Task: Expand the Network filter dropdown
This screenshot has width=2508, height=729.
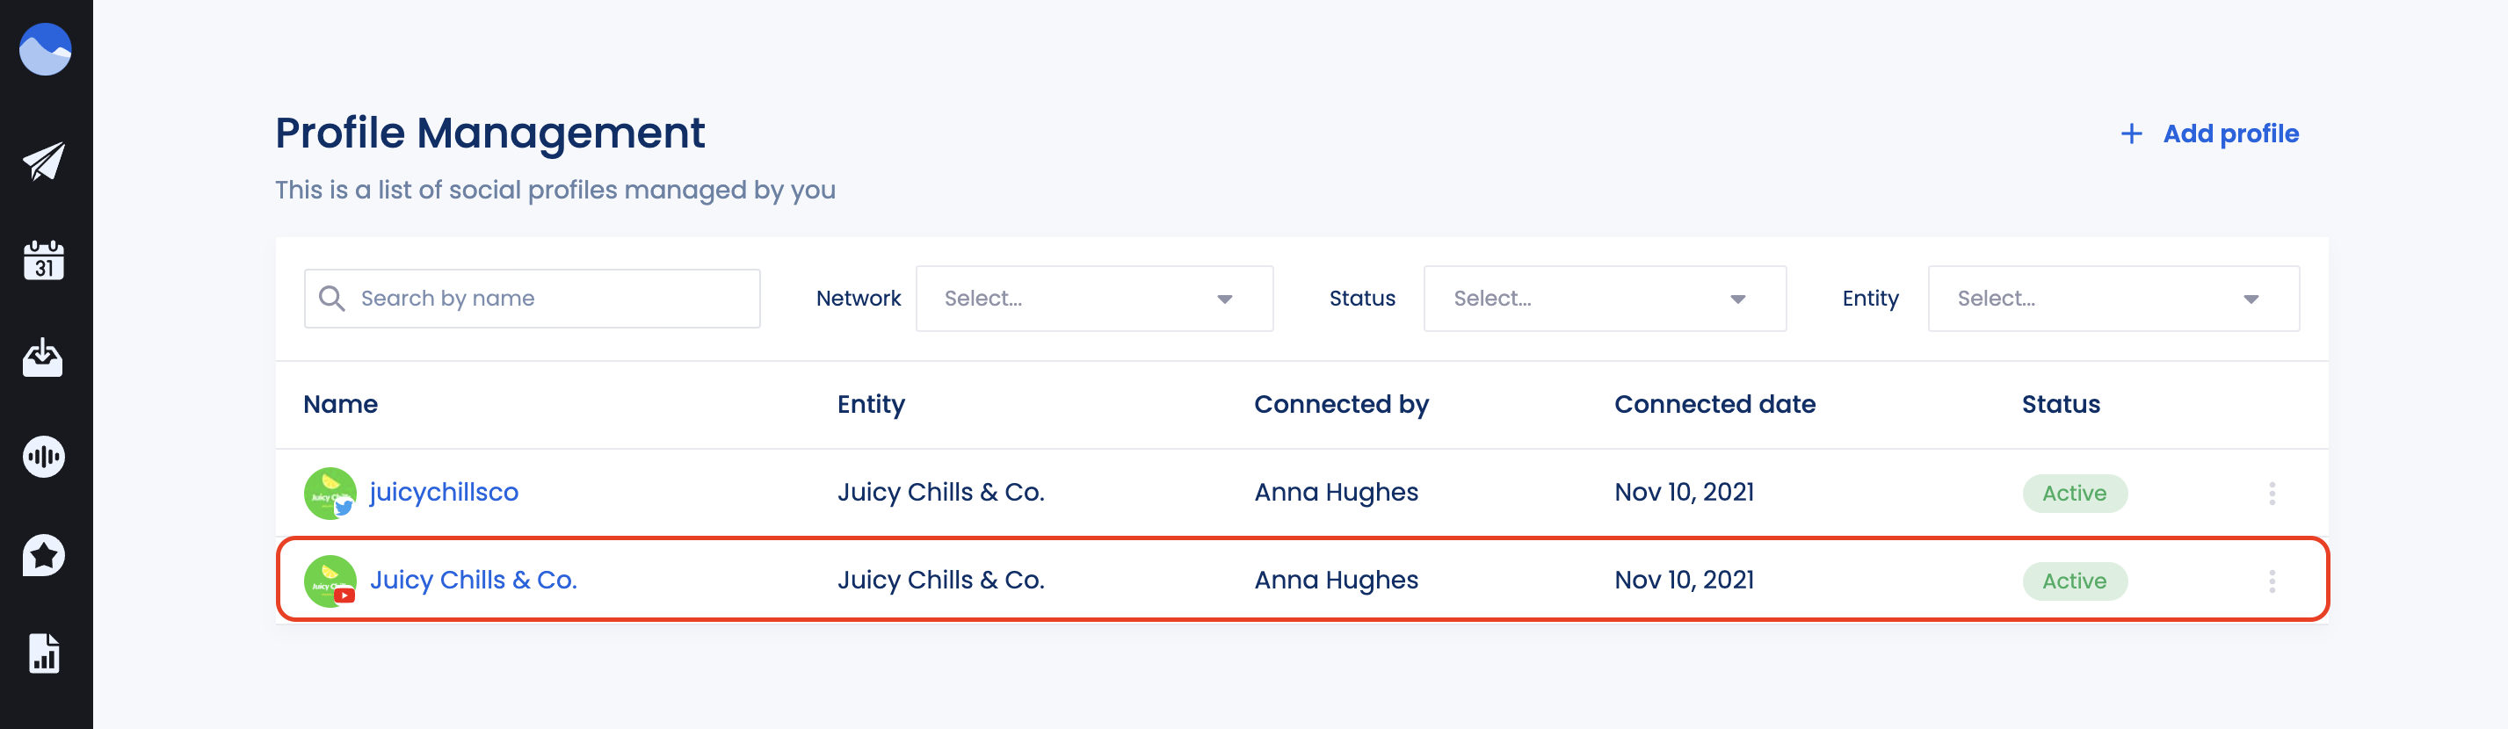Action: click(x=1094, y=299)
